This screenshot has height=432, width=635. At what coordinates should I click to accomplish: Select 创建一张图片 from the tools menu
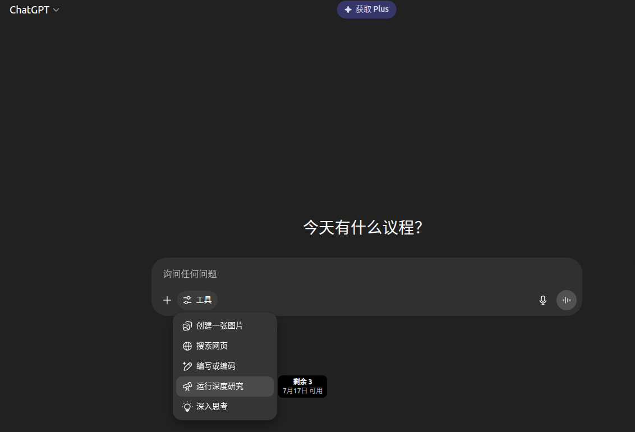tap(225, 326)
